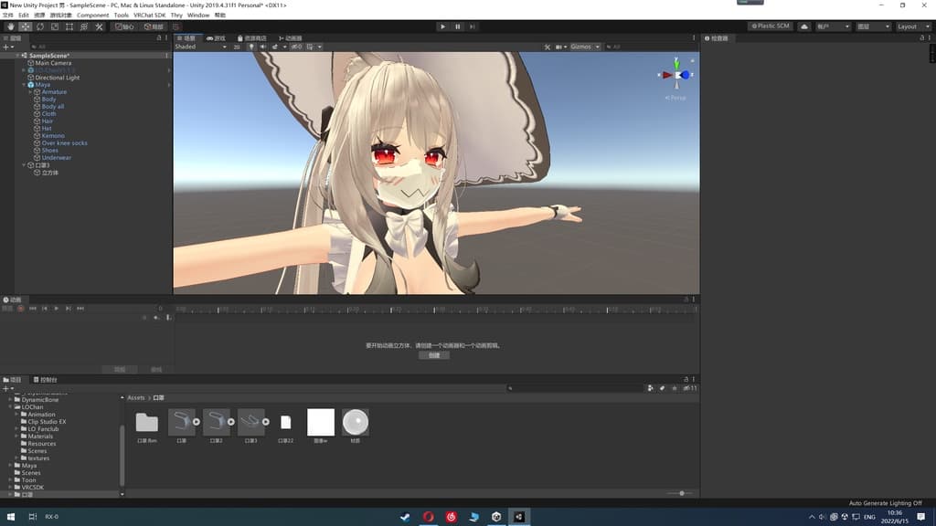Image resolution: width=936 pixels, height=526 pixels.
Task: Toggle scene lighting in the Scene view toolbar
Action: point(251,47)
